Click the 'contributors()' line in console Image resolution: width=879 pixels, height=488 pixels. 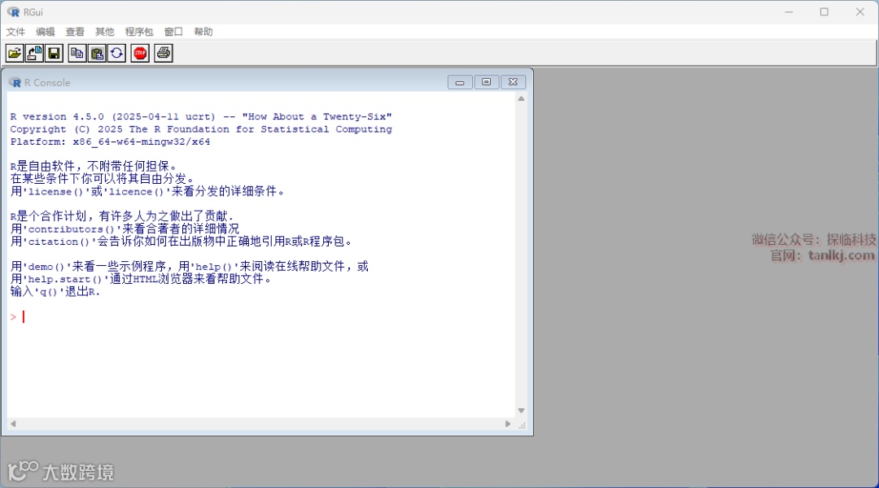125,229
